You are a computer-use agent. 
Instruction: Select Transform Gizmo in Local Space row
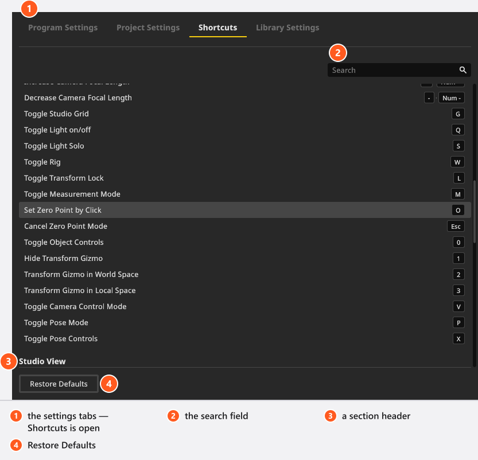pyautogui.click(x=245, y=291)
